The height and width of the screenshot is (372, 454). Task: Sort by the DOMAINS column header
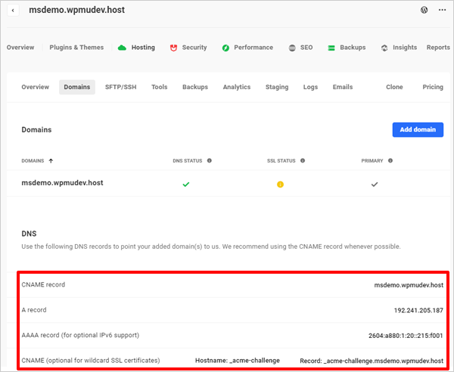(x=33, y=161)
